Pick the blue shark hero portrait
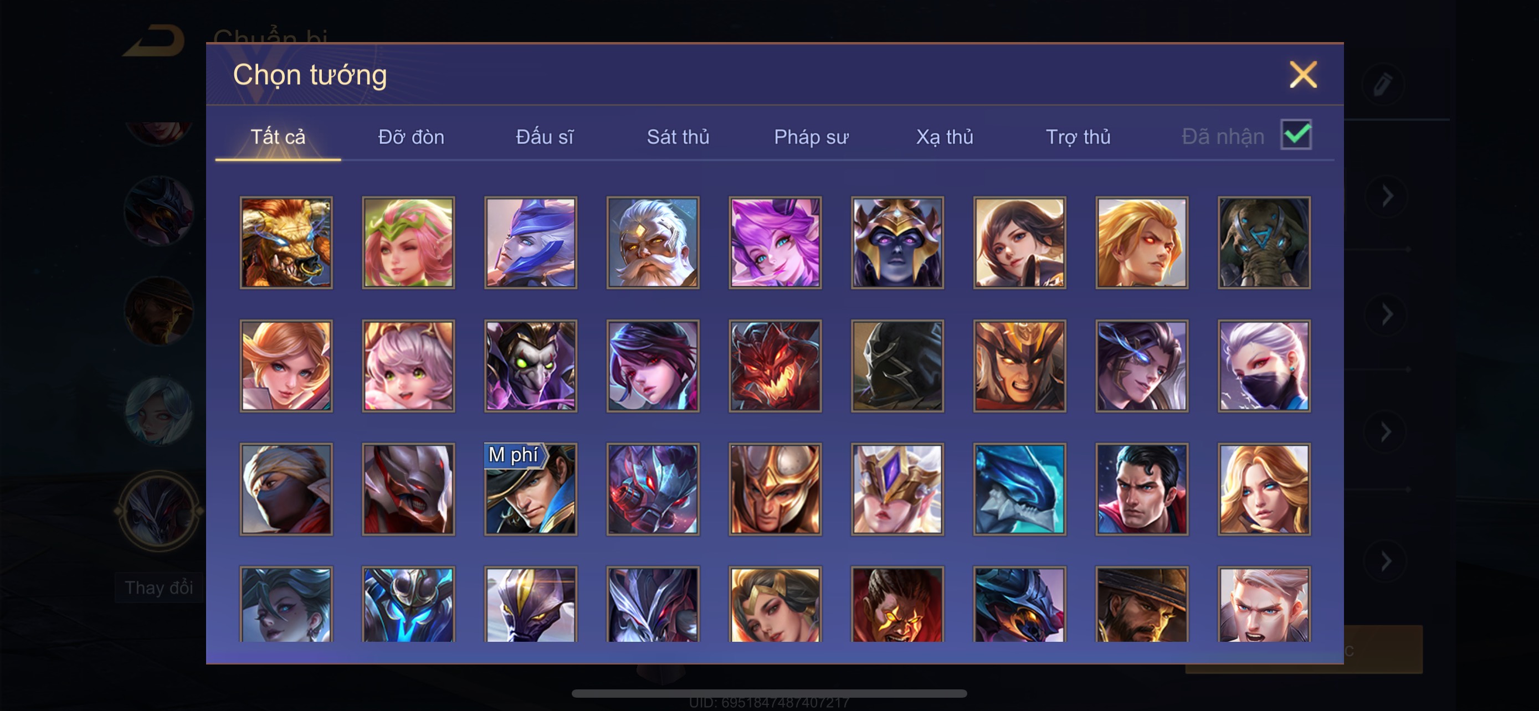 click(1019, 489)
